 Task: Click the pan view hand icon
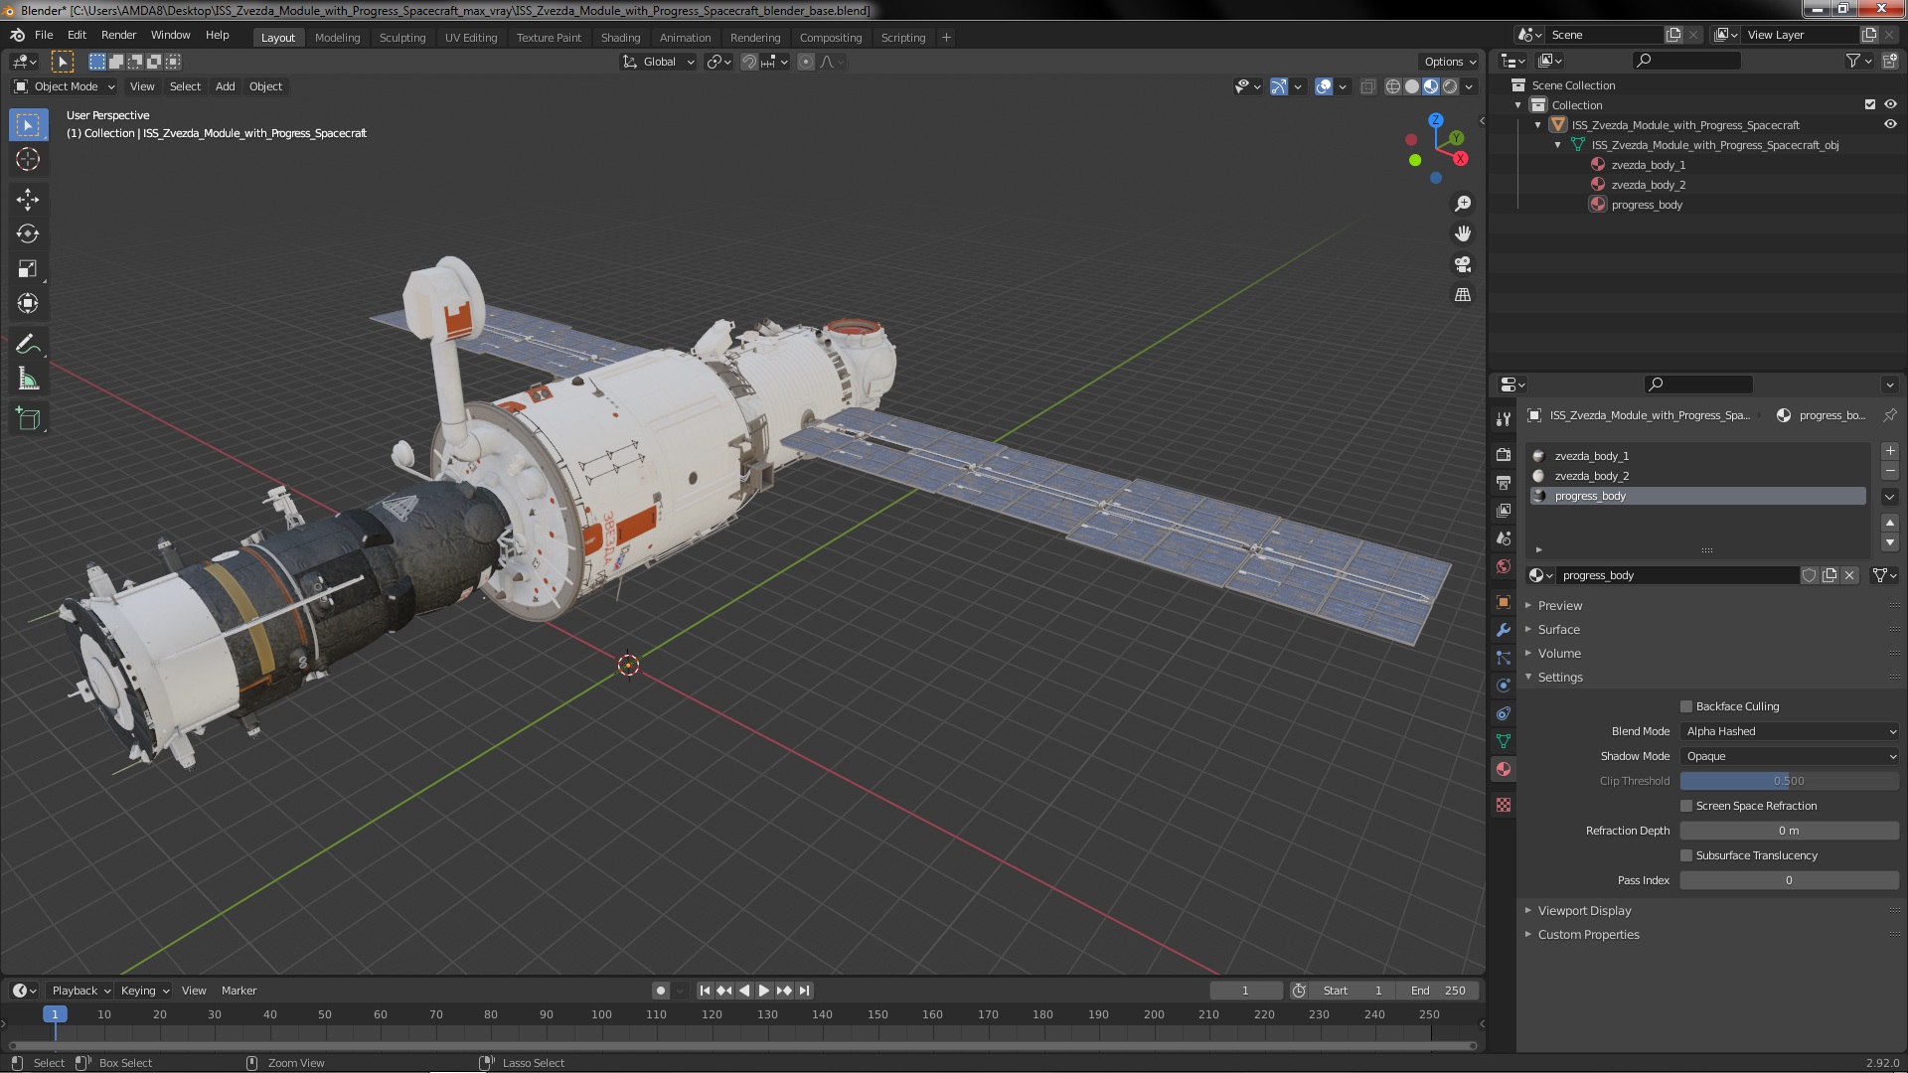(1463, 233)
